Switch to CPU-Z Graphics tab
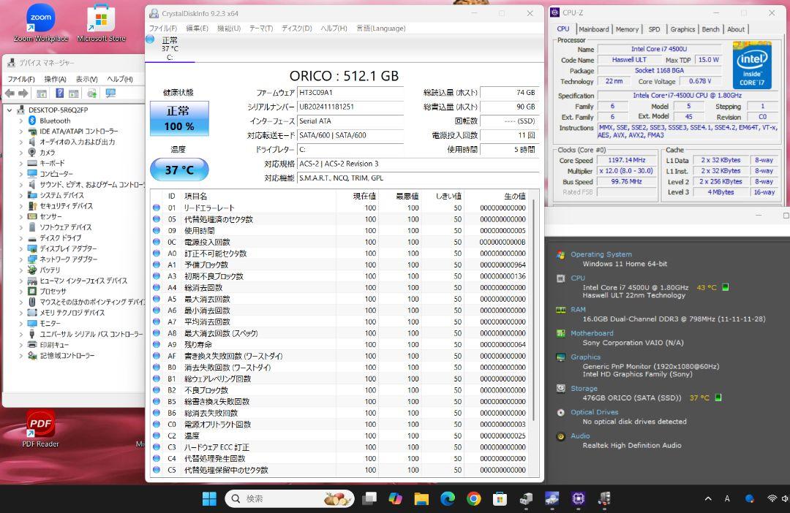790x513 pixels. click(x=682, y=29)
